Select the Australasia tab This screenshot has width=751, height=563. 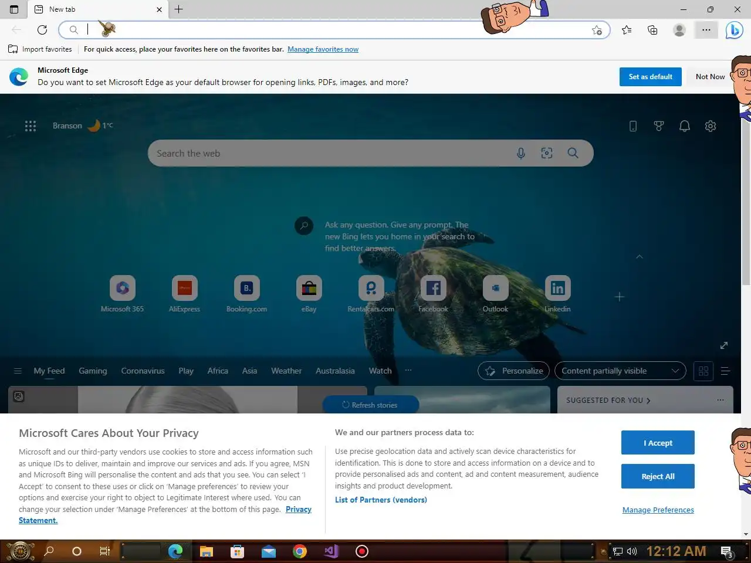point(335,371)
